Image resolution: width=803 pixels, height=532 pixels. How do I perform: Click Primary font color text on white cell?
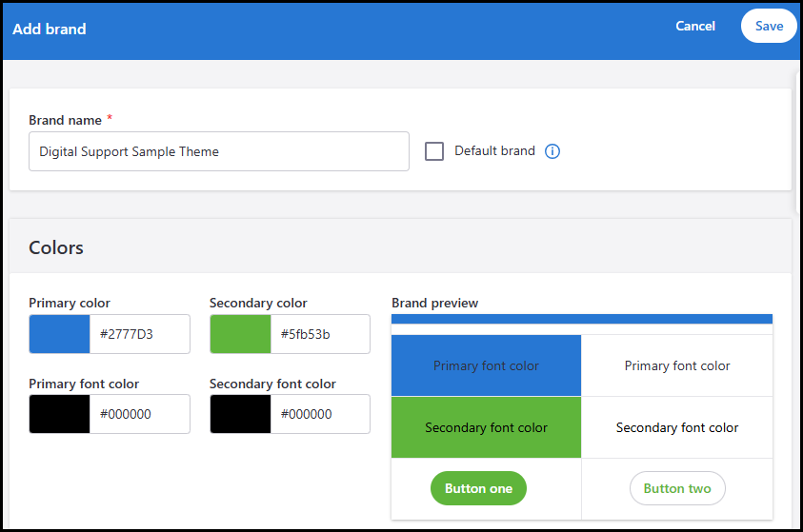tap(677, 365)
